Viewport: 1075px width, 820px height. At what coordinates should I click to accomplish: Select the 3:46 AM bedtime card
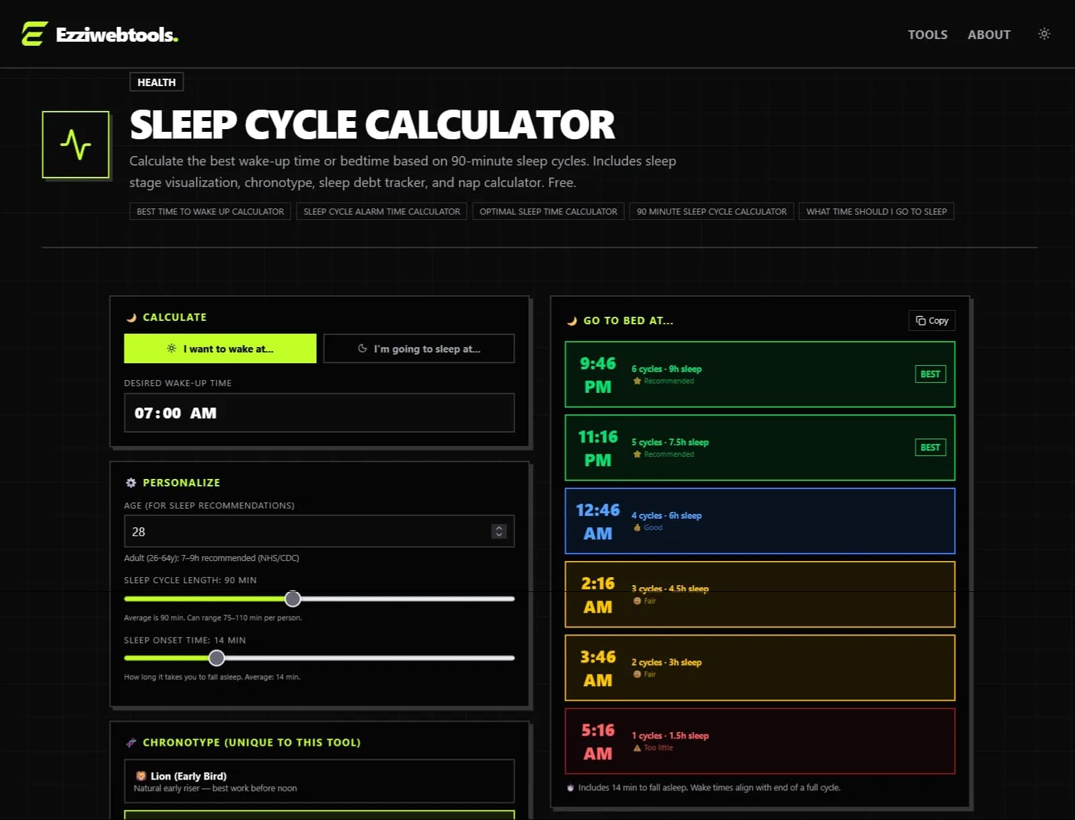760,668
